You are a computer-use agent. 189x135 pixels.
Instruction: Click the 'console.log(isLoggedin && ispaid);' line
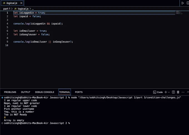tap(38, 24)
